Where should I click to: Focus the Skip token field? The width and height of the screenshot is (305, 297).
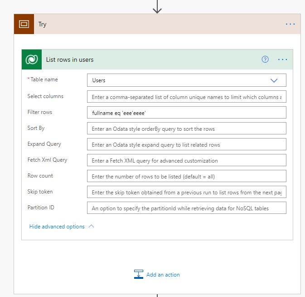click(x=186, y=192)
